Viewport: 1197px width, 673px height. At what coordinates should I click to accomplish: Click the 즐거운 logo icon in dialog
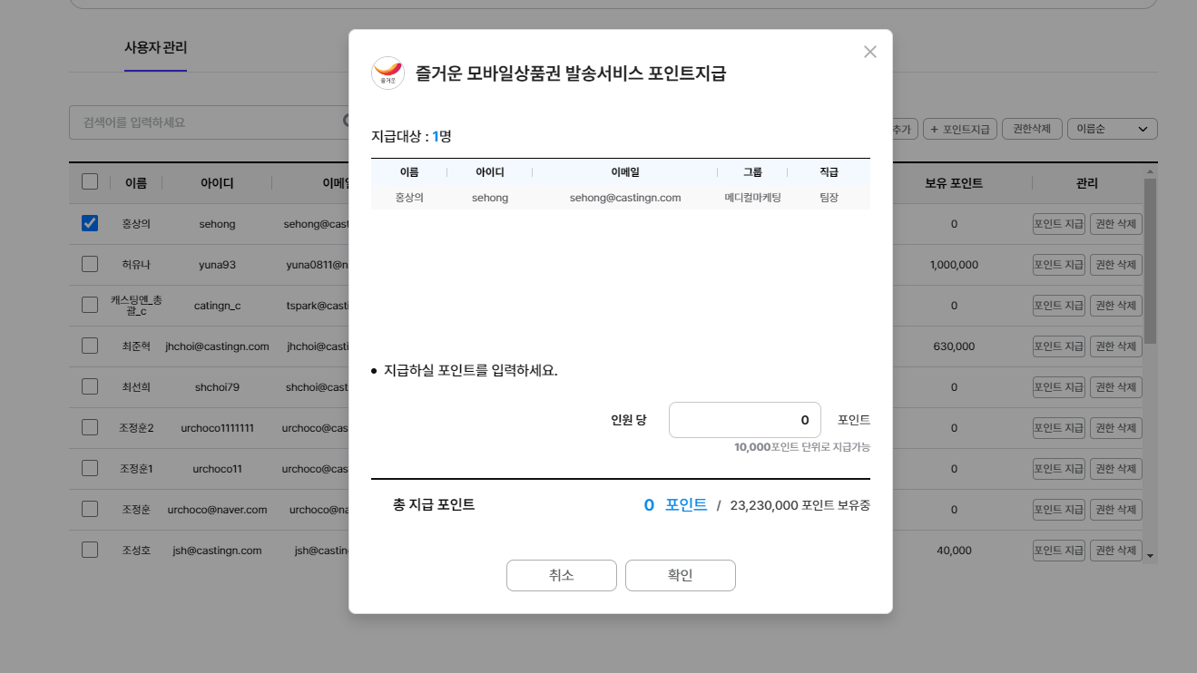(388, 73)
